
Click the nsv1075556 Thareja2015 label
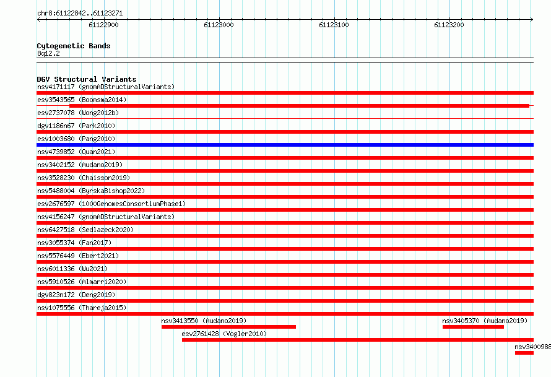coord(82,308)
